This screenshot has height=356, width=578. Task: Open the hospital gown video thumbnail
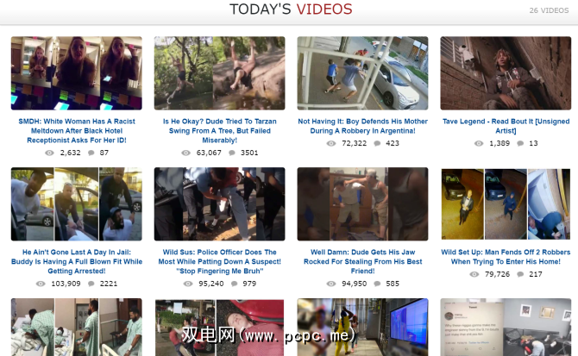click(x=76, y=327)
